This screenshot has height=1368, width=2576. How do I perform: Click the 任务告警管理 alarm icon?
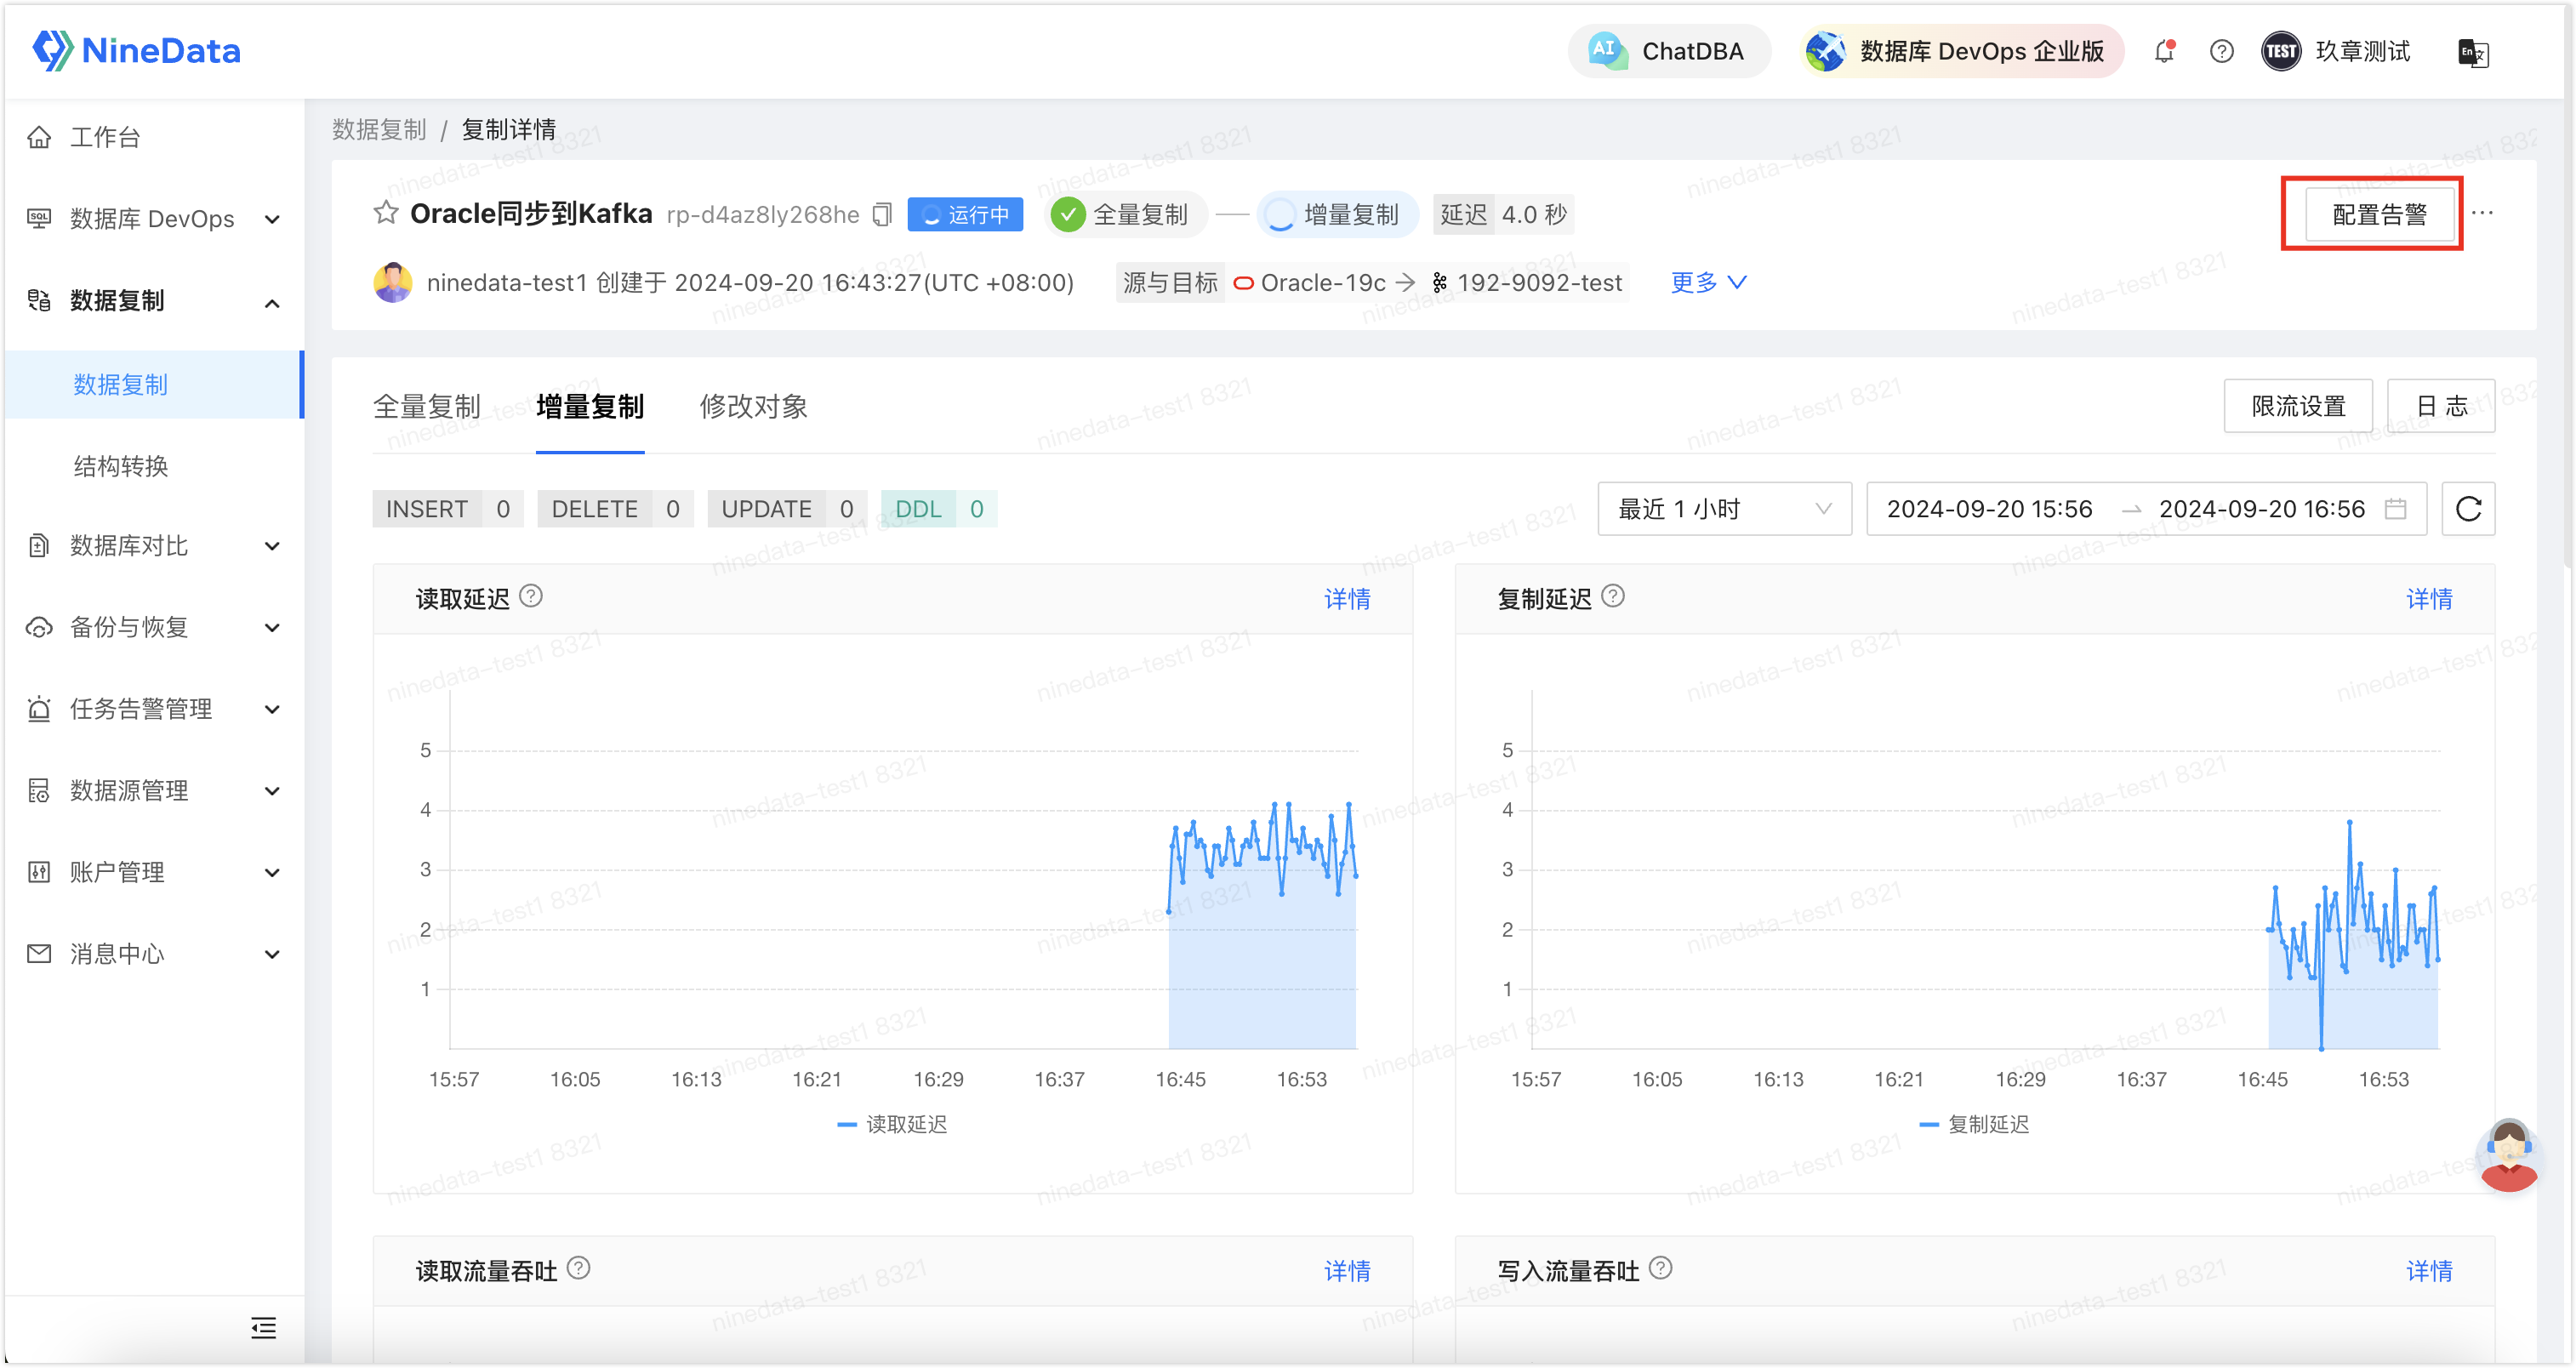[39, 709]
